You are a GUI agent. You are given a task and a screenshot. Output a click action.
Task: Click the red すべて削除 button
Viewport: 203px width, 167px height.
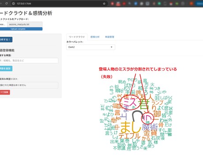pyautogui.click(x=5, y=92)
